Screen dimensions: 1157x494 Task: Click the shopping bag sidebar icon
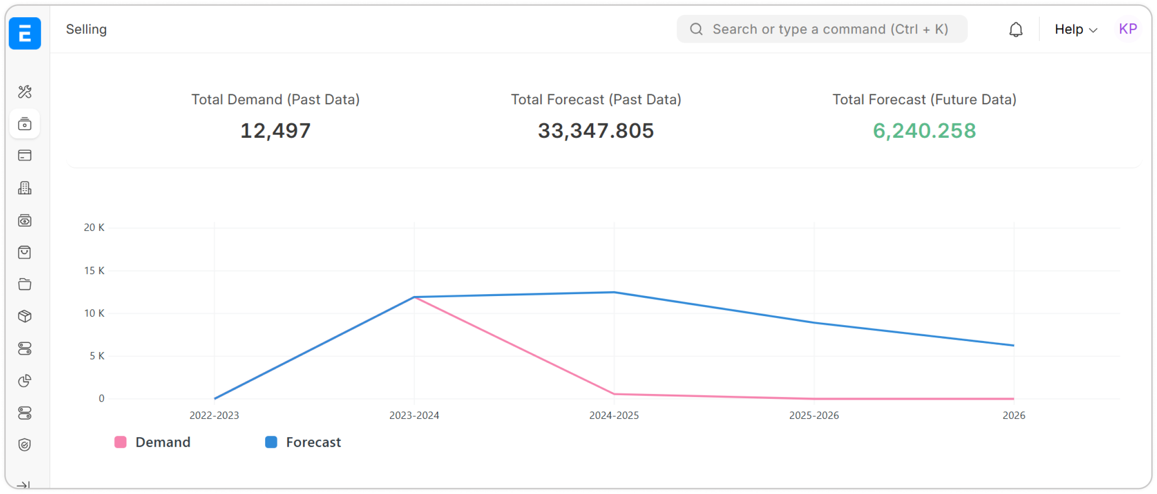25,252
